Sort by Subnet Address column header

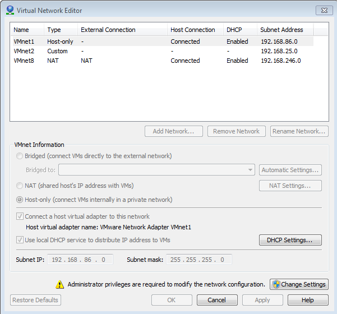pos(281,30)
